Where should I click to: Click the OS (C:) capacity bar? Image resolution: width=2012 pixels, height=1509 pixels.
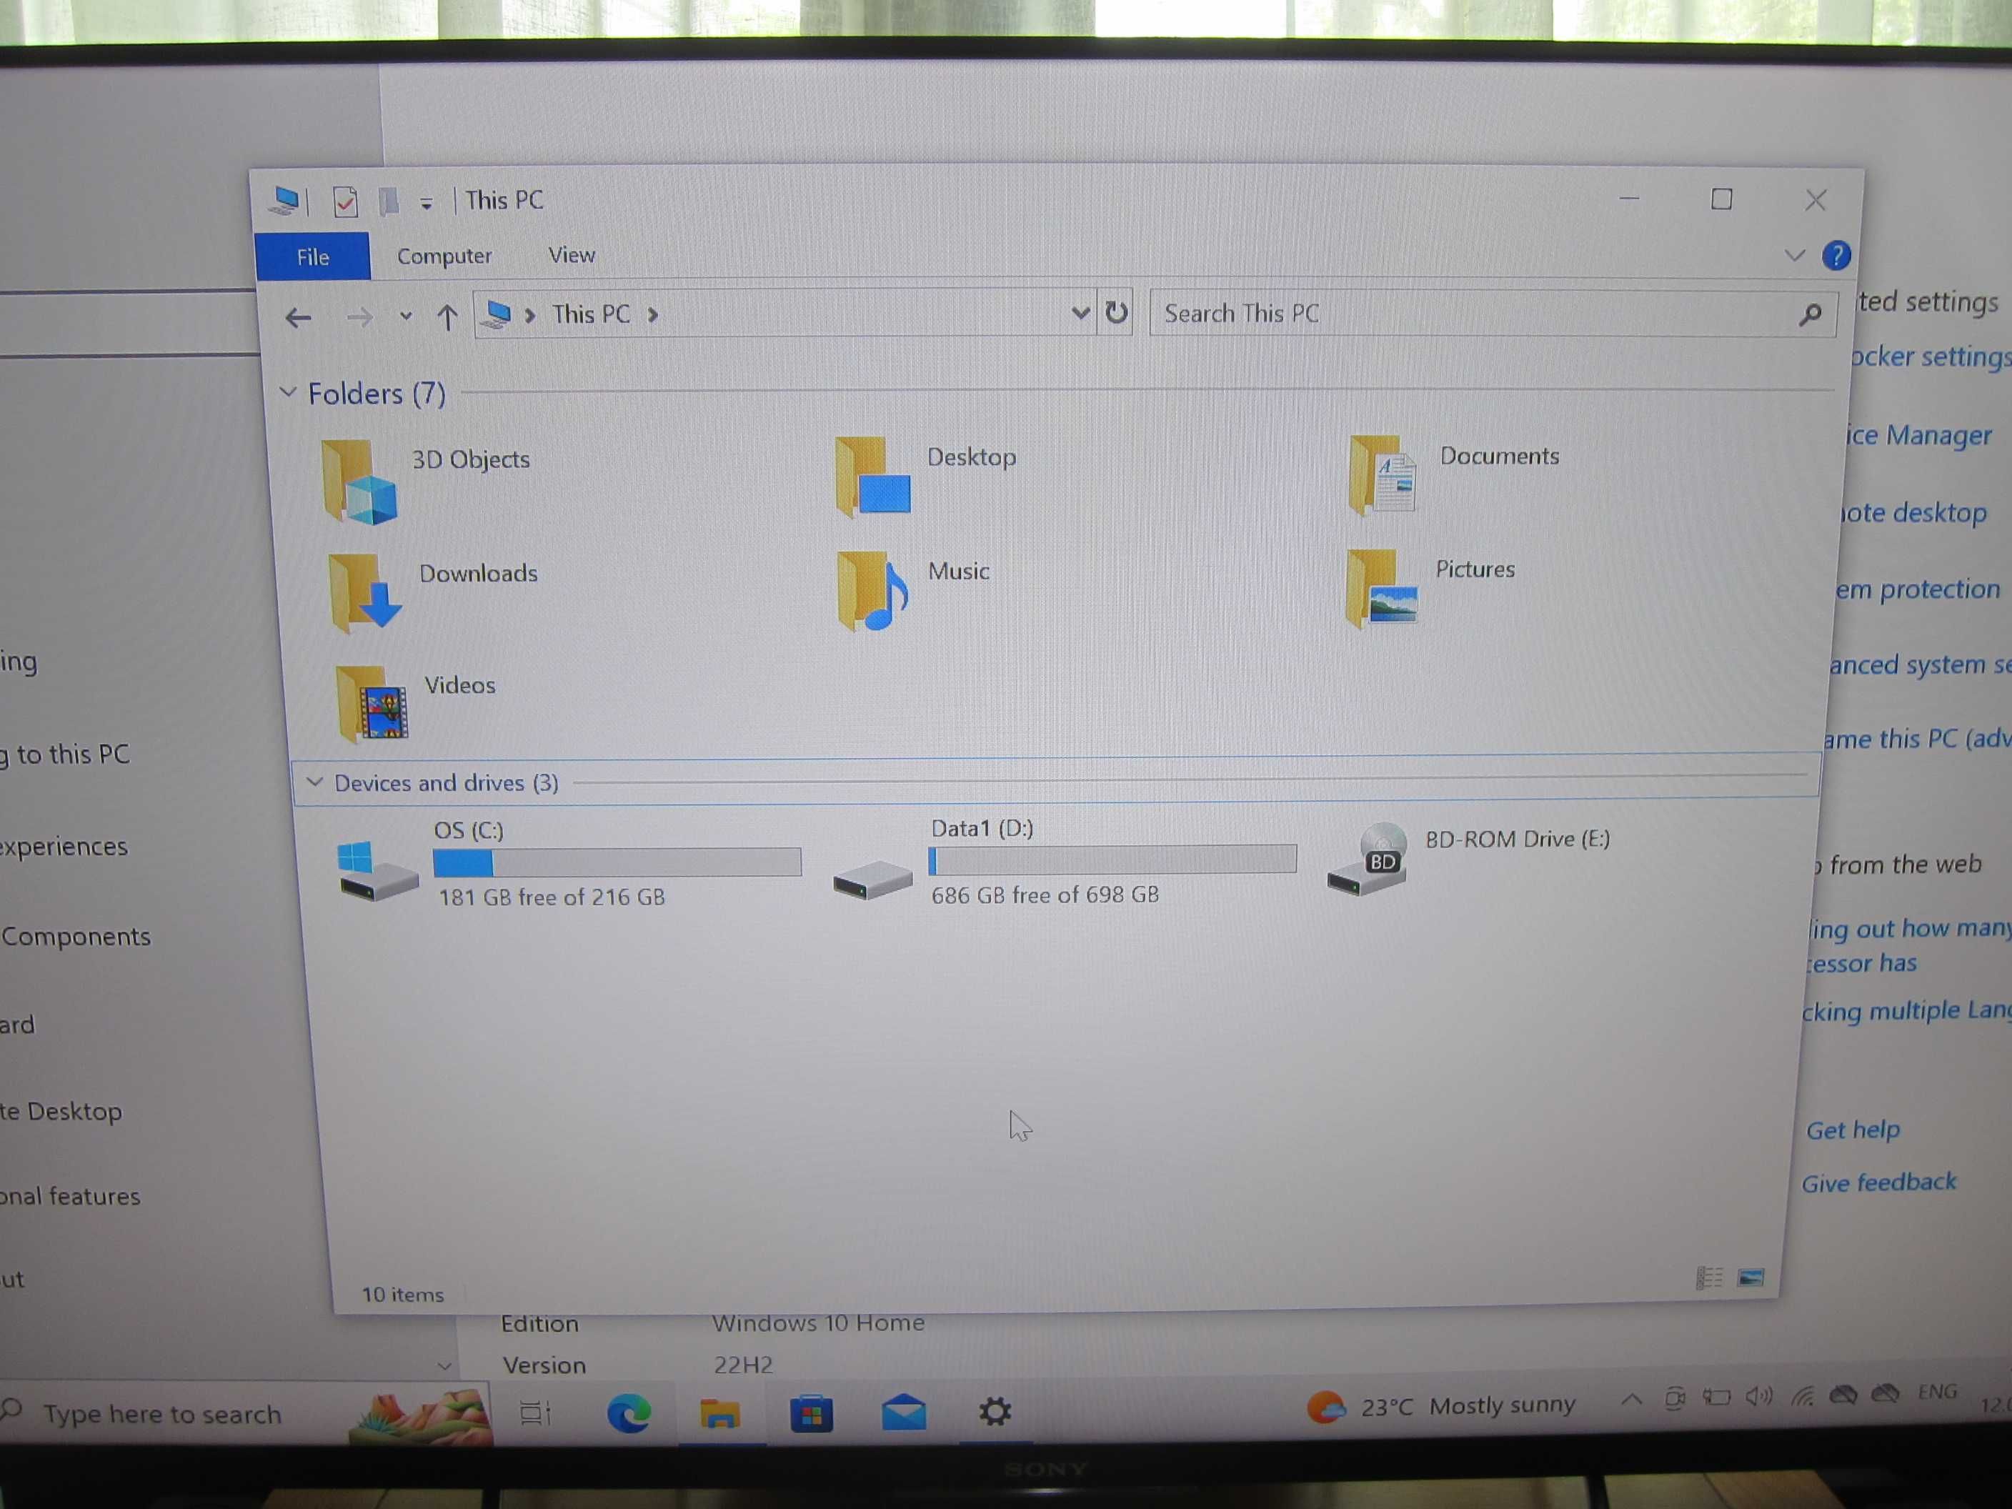(617, 862)
